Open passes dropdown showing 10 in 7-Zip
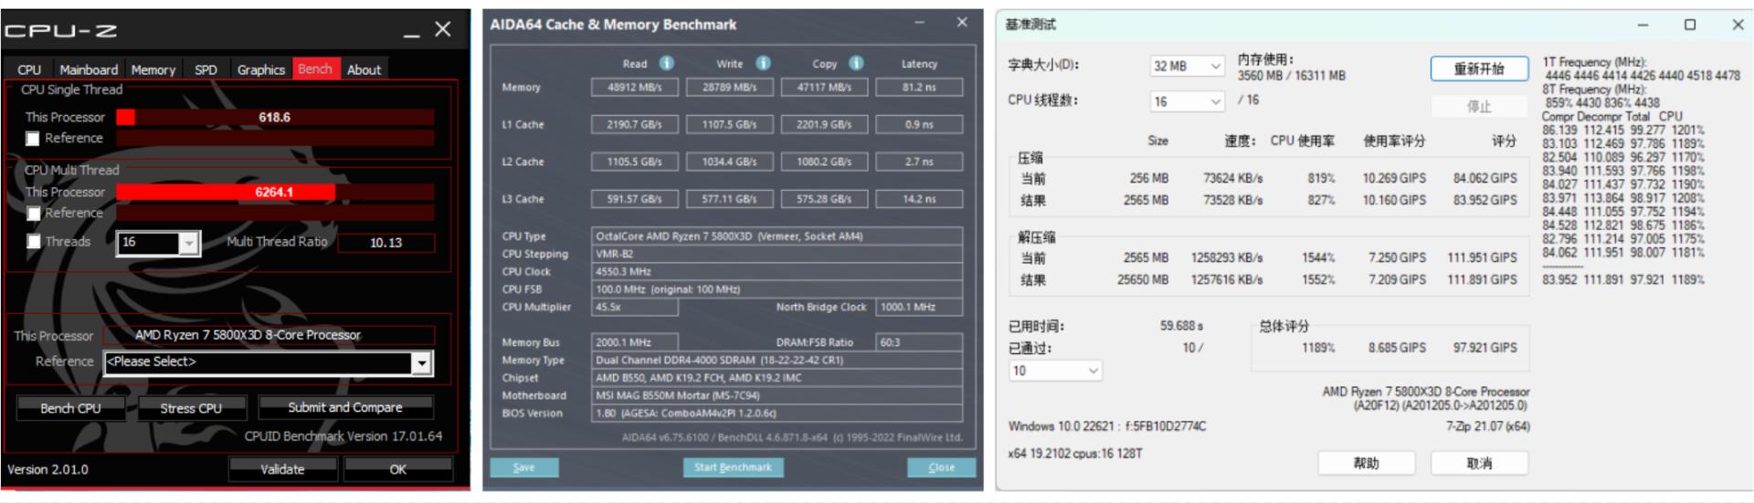The height and width of the screenshot is (503, 1754). tap(1055, 371)
